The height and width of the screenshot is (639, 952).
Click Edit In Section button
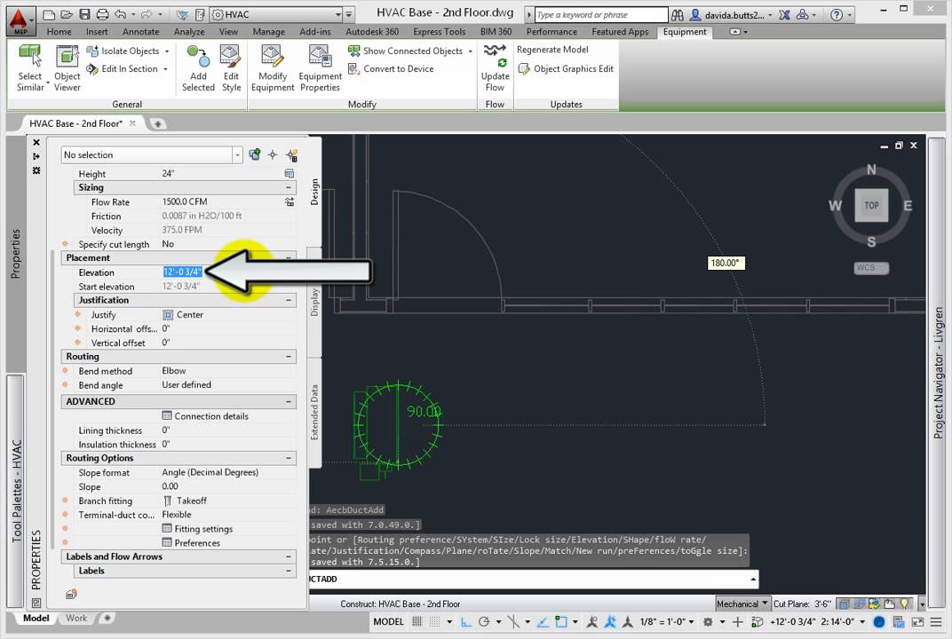(x=123, y=69)
